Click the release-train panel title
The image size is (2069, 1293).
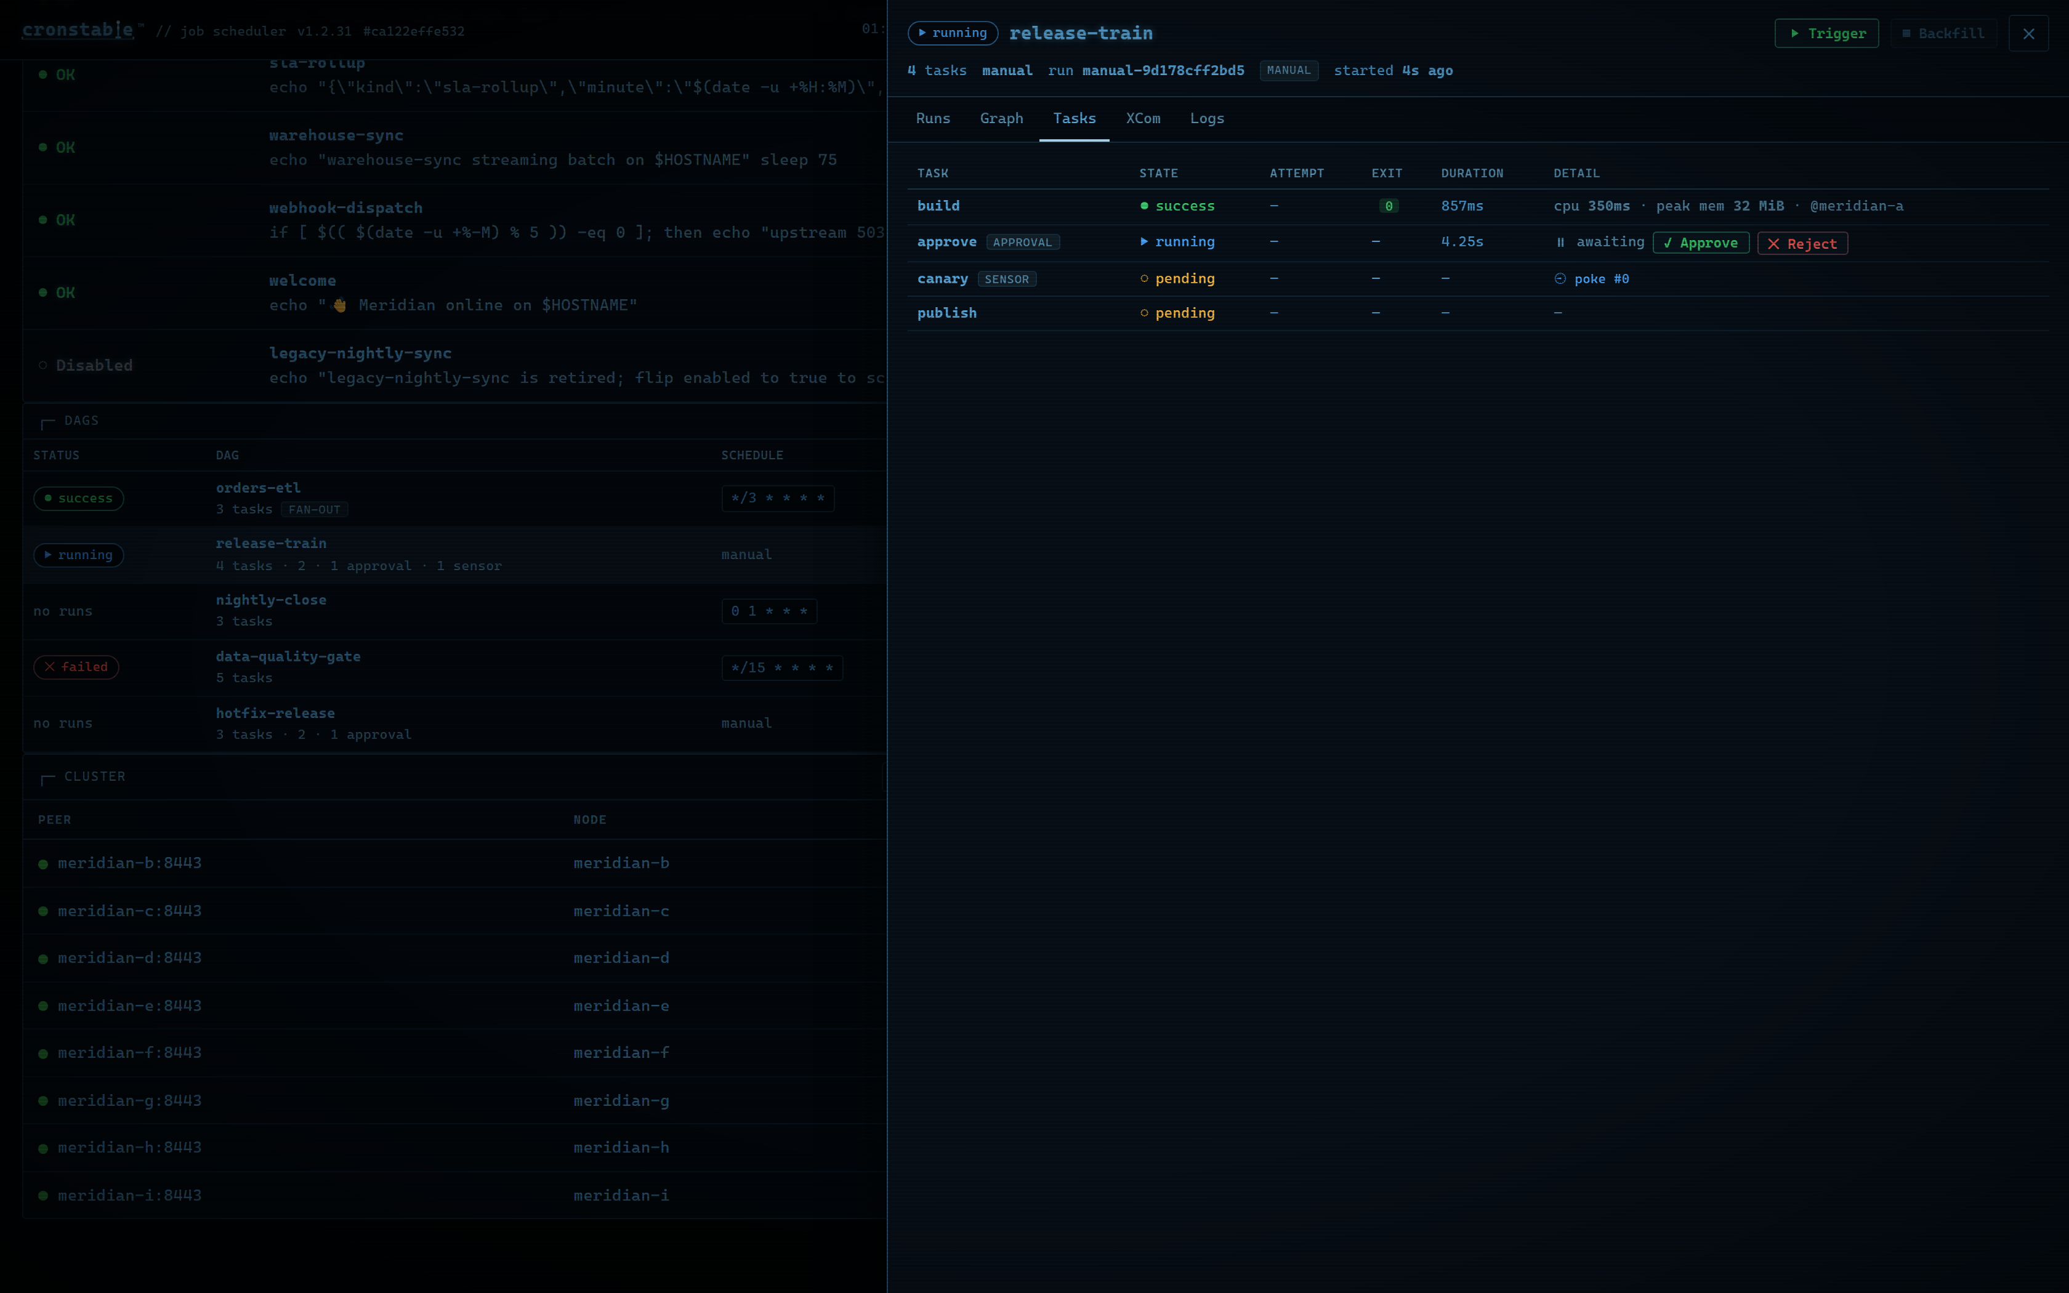click(x=1081, y=33)
